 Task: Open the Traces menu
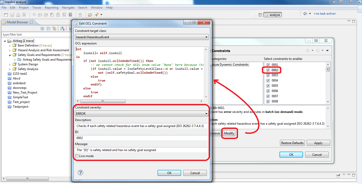point(37,8)
